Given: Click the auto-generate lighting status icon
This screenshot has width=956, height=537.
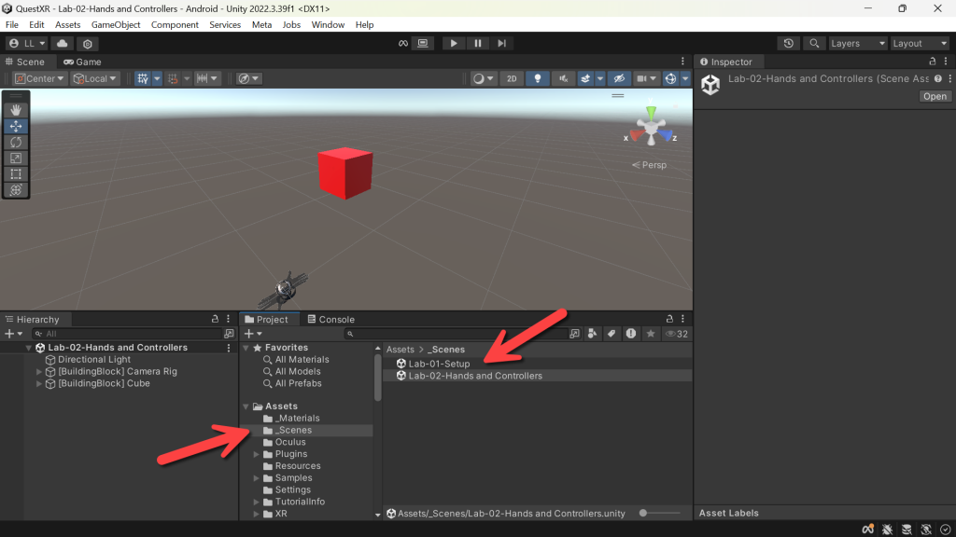Looking at the screenshot, I should click(x=926, y=530).
